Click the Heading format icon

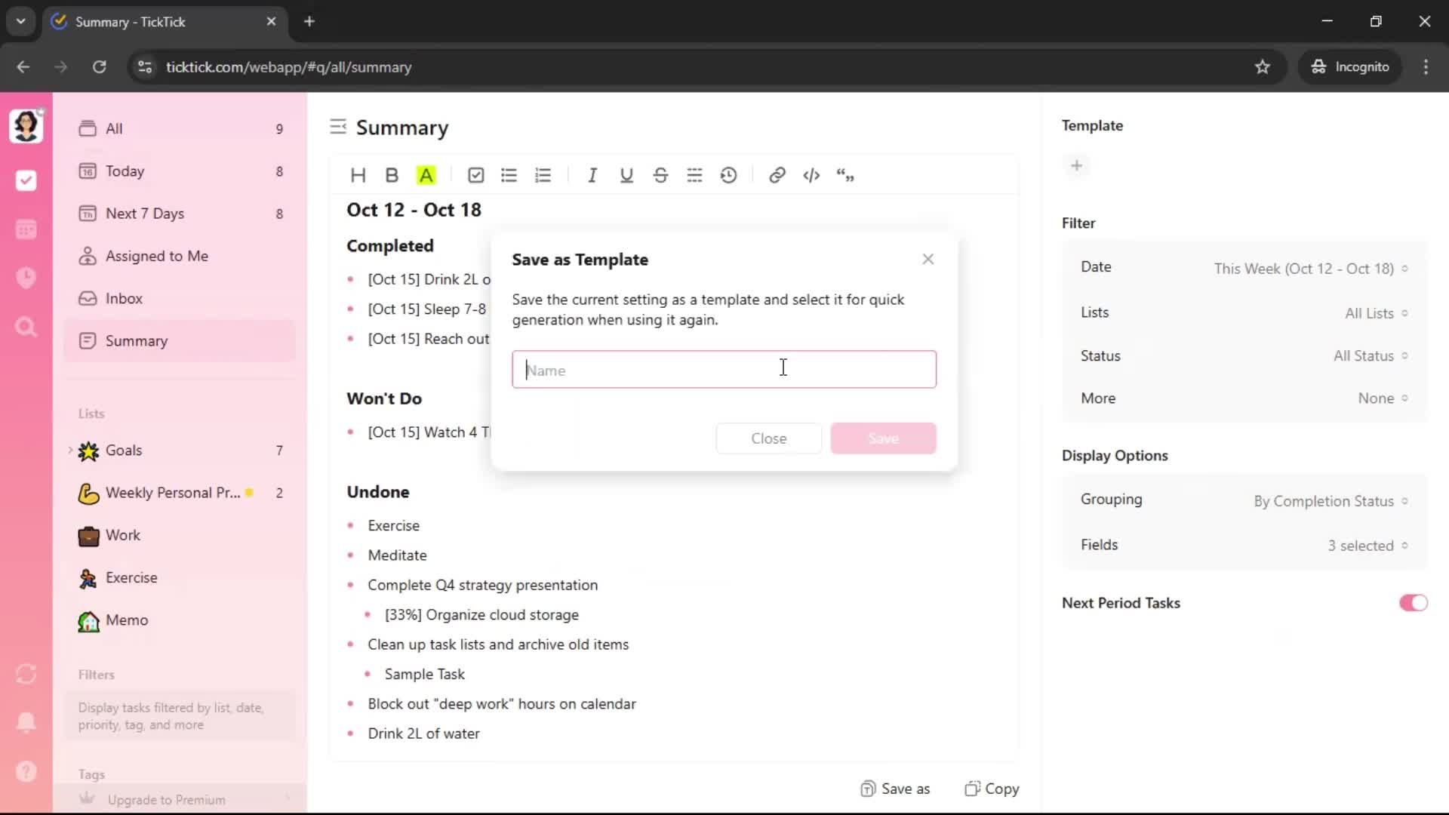coord(358,175)
